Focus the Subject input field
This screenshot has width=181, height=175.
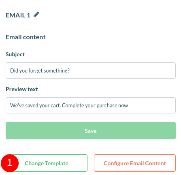coord(91,70)
